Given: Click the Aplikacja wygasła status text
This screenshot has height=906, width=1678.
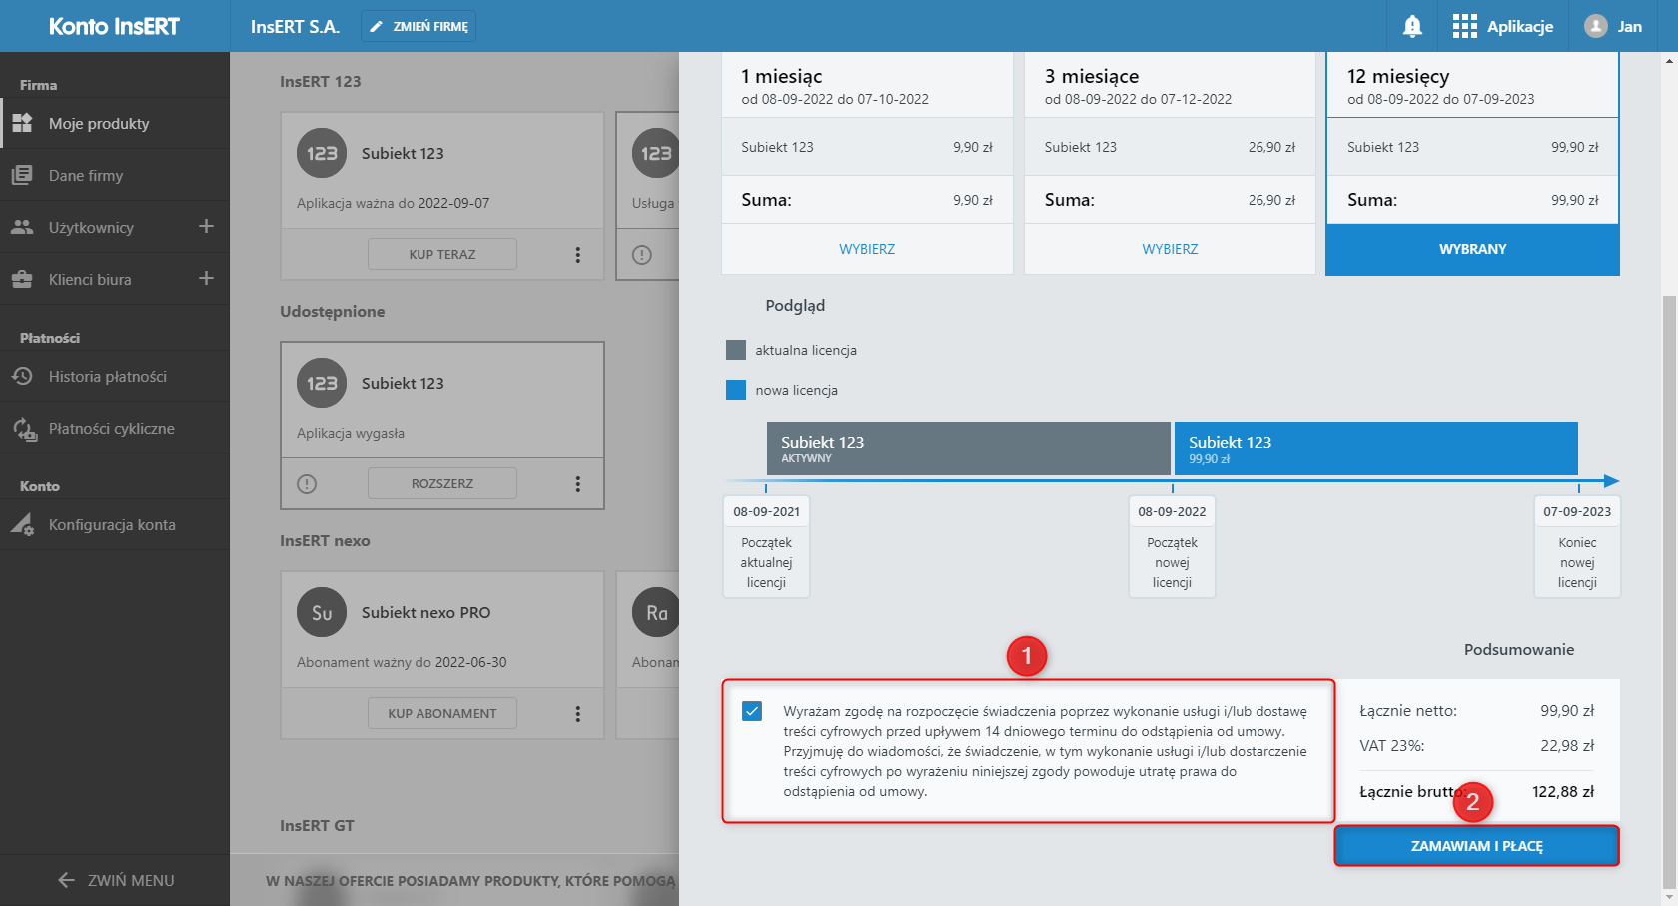Looking at the screenshot, I should [x=351, y=433].
